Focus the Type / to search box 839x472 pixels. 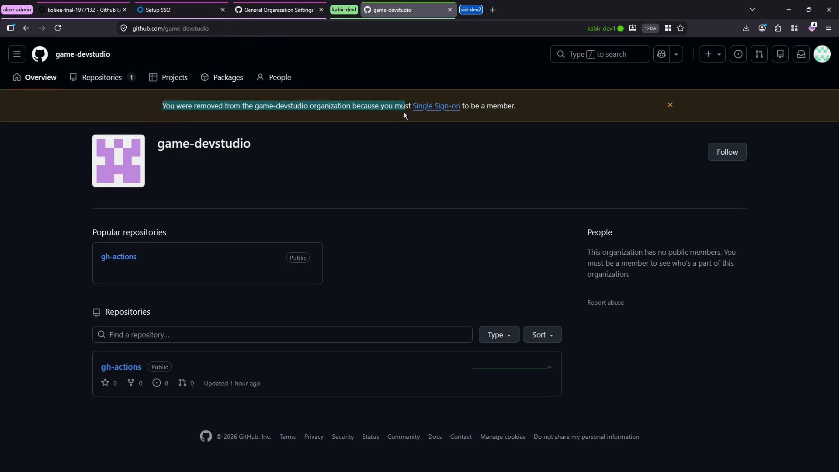point(600,54)
